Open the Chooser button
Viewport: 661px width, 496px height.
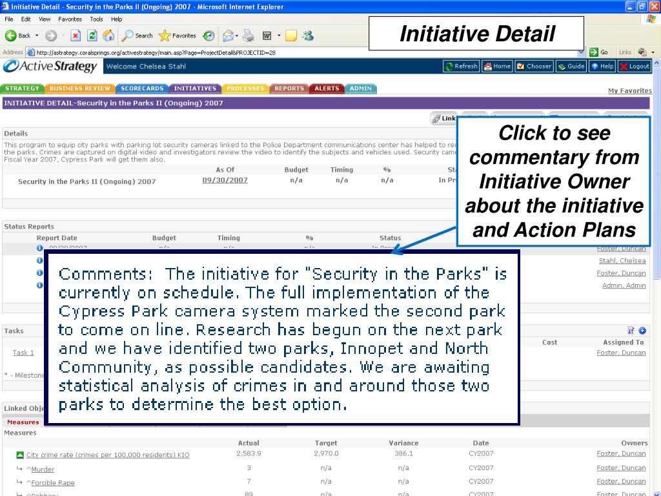pyautogui.click(x=534, y=67)
